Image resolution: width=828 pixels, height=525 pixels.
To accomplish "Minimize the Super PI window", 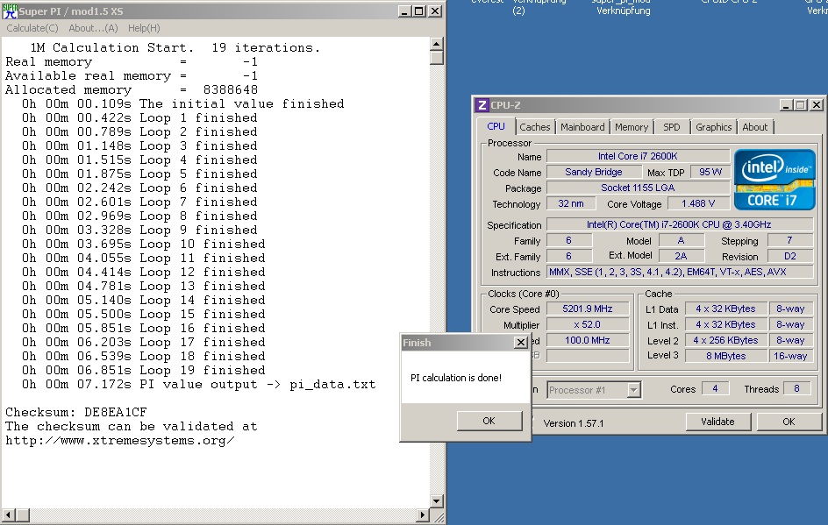I will coord(404,11).
